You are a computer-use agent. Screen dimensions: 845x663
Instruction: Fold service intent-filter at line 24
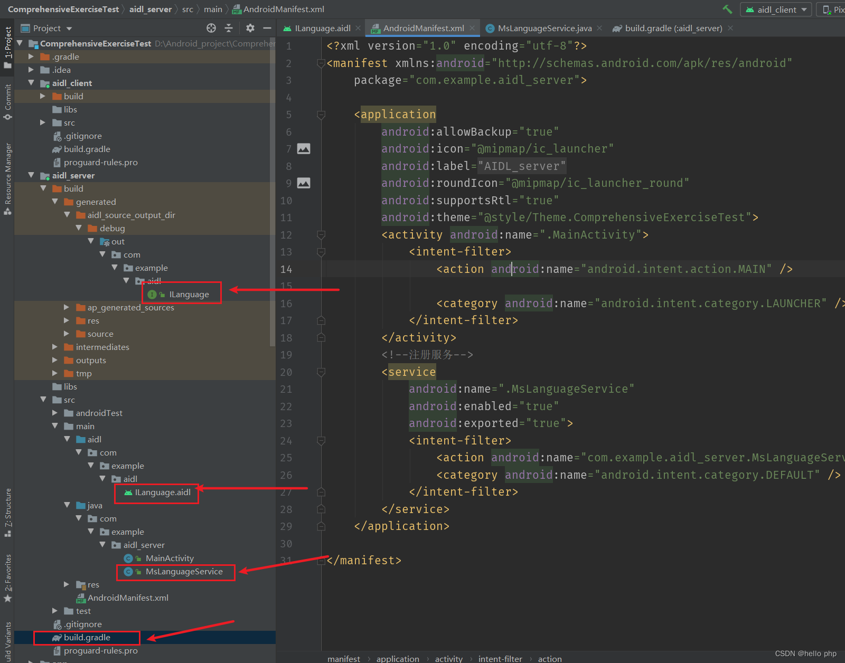321,440
